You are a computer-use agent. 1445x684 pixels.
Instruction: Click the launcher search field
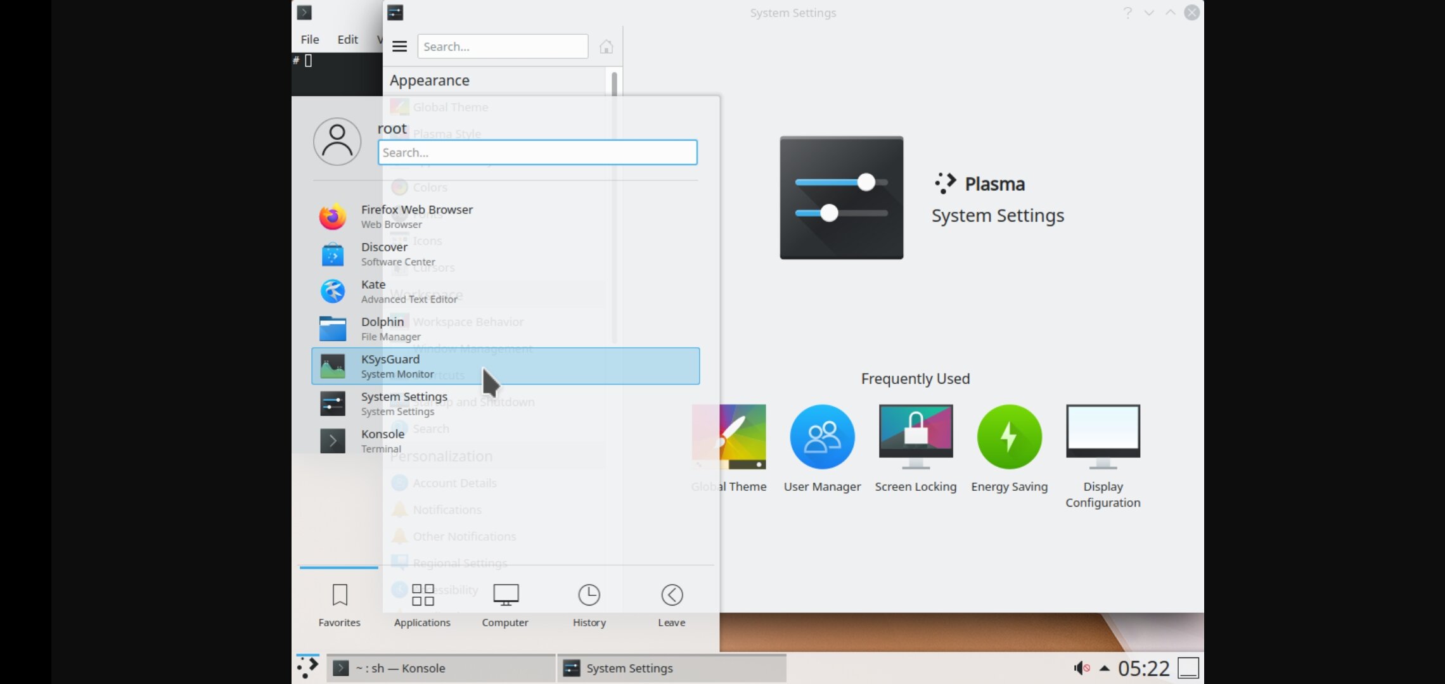(537, 153)
